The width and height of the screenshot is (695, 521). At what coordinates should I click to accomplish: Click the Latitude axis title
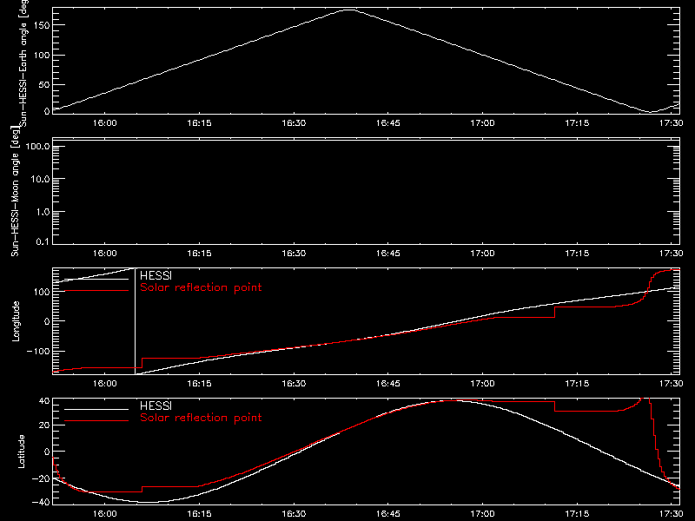[21, 452]
